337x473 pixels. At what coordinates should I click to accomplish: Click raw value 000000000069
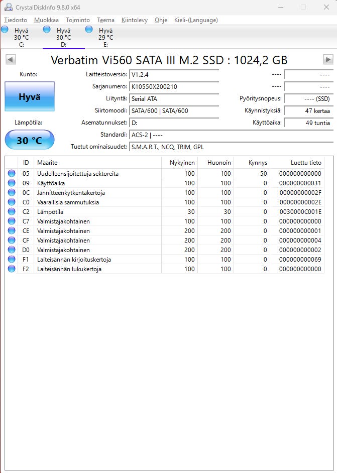[300, 260]
